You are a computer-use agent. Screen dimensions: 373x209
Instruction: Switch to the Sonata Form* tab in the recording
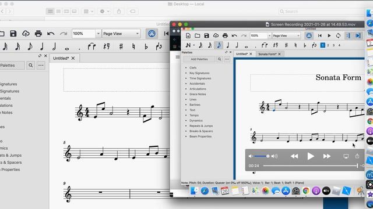(267, 54)
